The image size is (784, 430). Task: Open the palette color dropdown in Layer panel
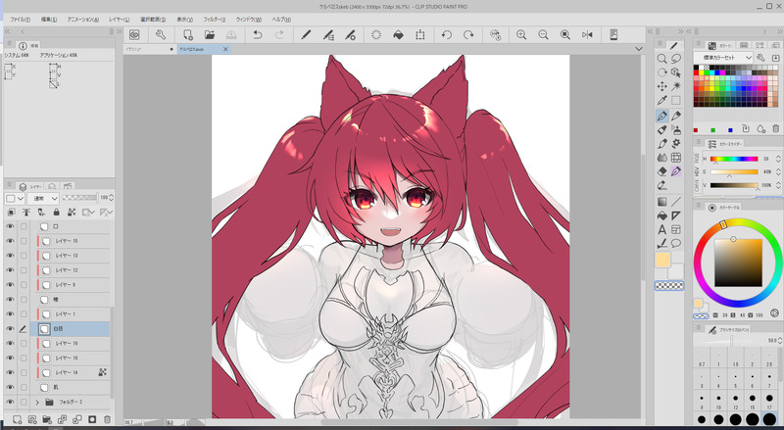pos(15,199)
